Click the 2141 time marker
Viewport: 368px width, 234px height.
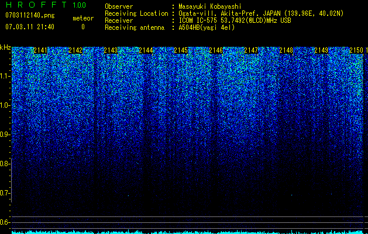coord(40,50)
